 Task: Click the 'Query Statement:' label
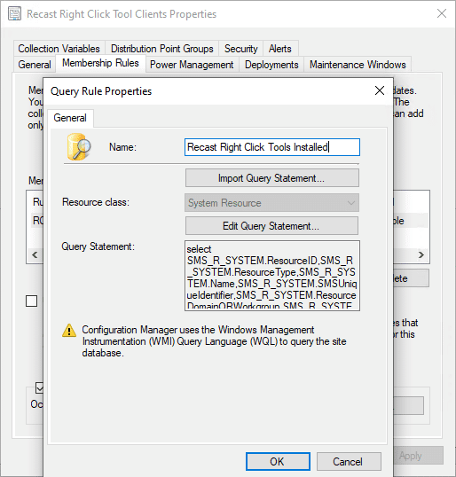coord(98,246)
